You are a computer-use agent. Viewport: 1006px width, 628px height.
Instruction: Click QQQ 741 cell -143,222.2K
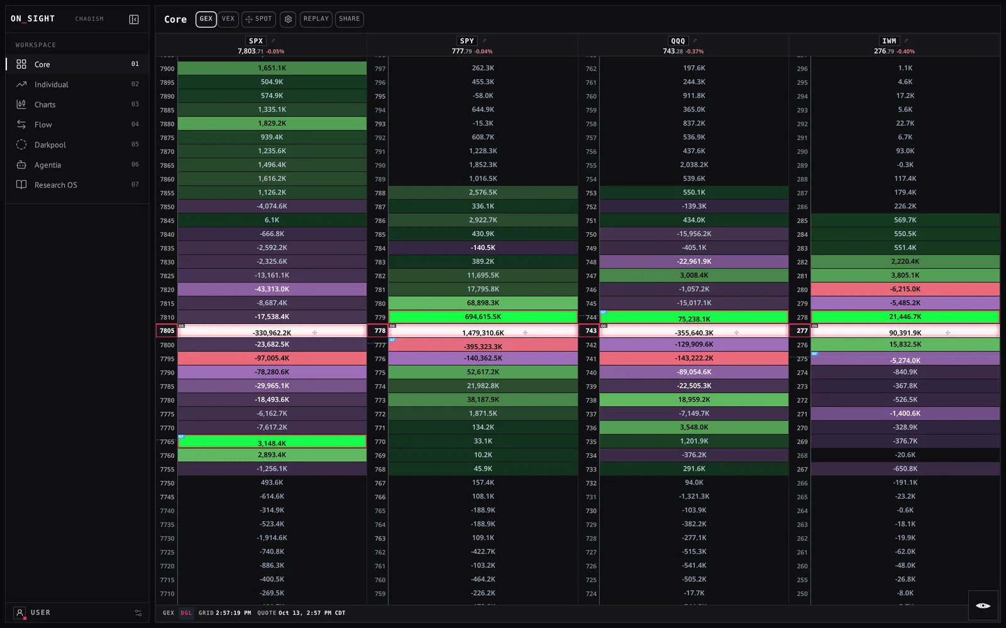pyautogui.click(x=694, y=358)
